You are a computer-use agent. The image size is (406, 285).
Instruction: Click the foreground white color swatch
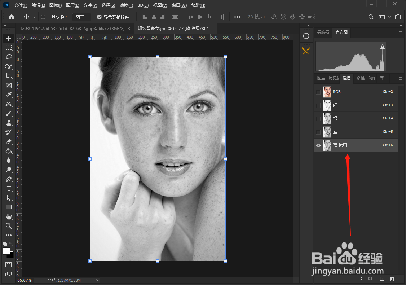click(x=6, y=251)
